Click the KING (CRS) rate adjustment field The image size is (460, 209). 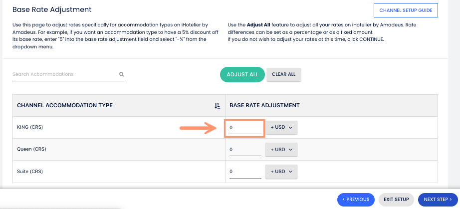click(244, 128)
